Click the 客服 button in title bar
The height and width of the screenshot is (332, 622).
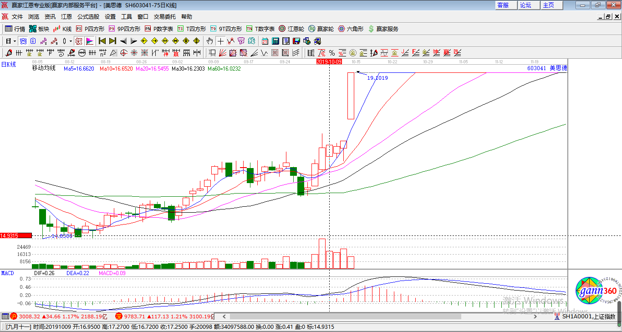(x=506, y=5)
